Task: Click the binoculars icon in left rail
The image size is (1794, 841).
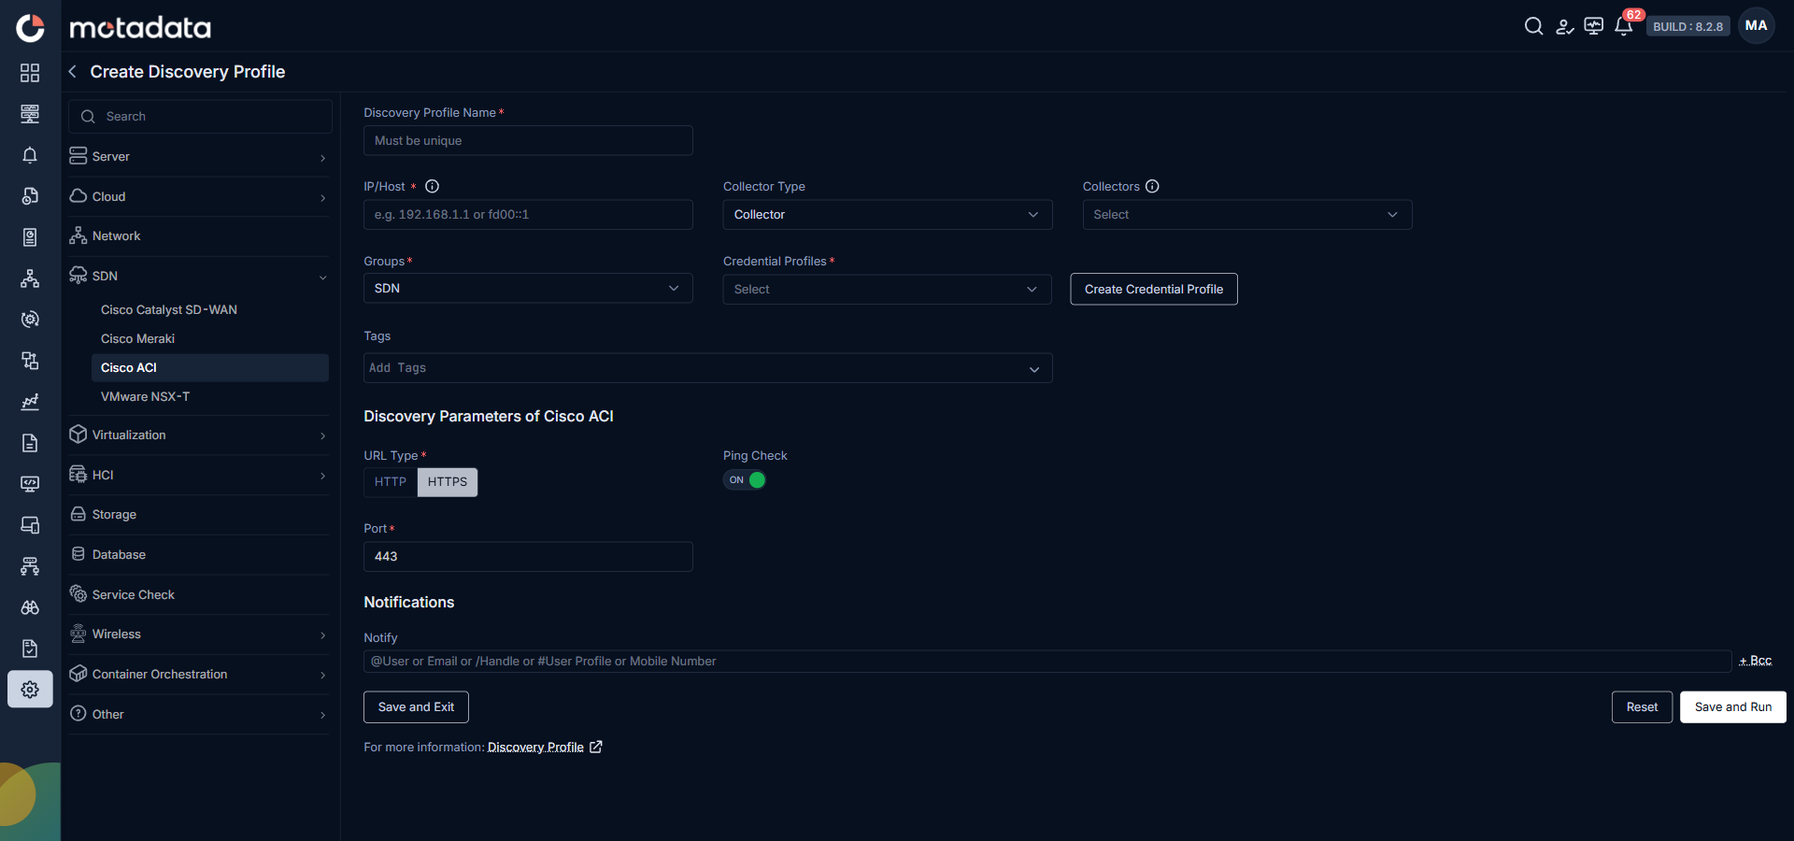Action: point(30,607)
